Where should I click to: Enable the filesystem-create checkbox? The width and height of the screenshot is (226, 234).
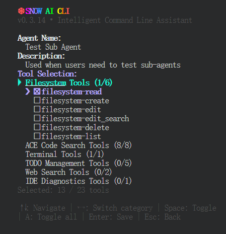[x=37, y=100]
